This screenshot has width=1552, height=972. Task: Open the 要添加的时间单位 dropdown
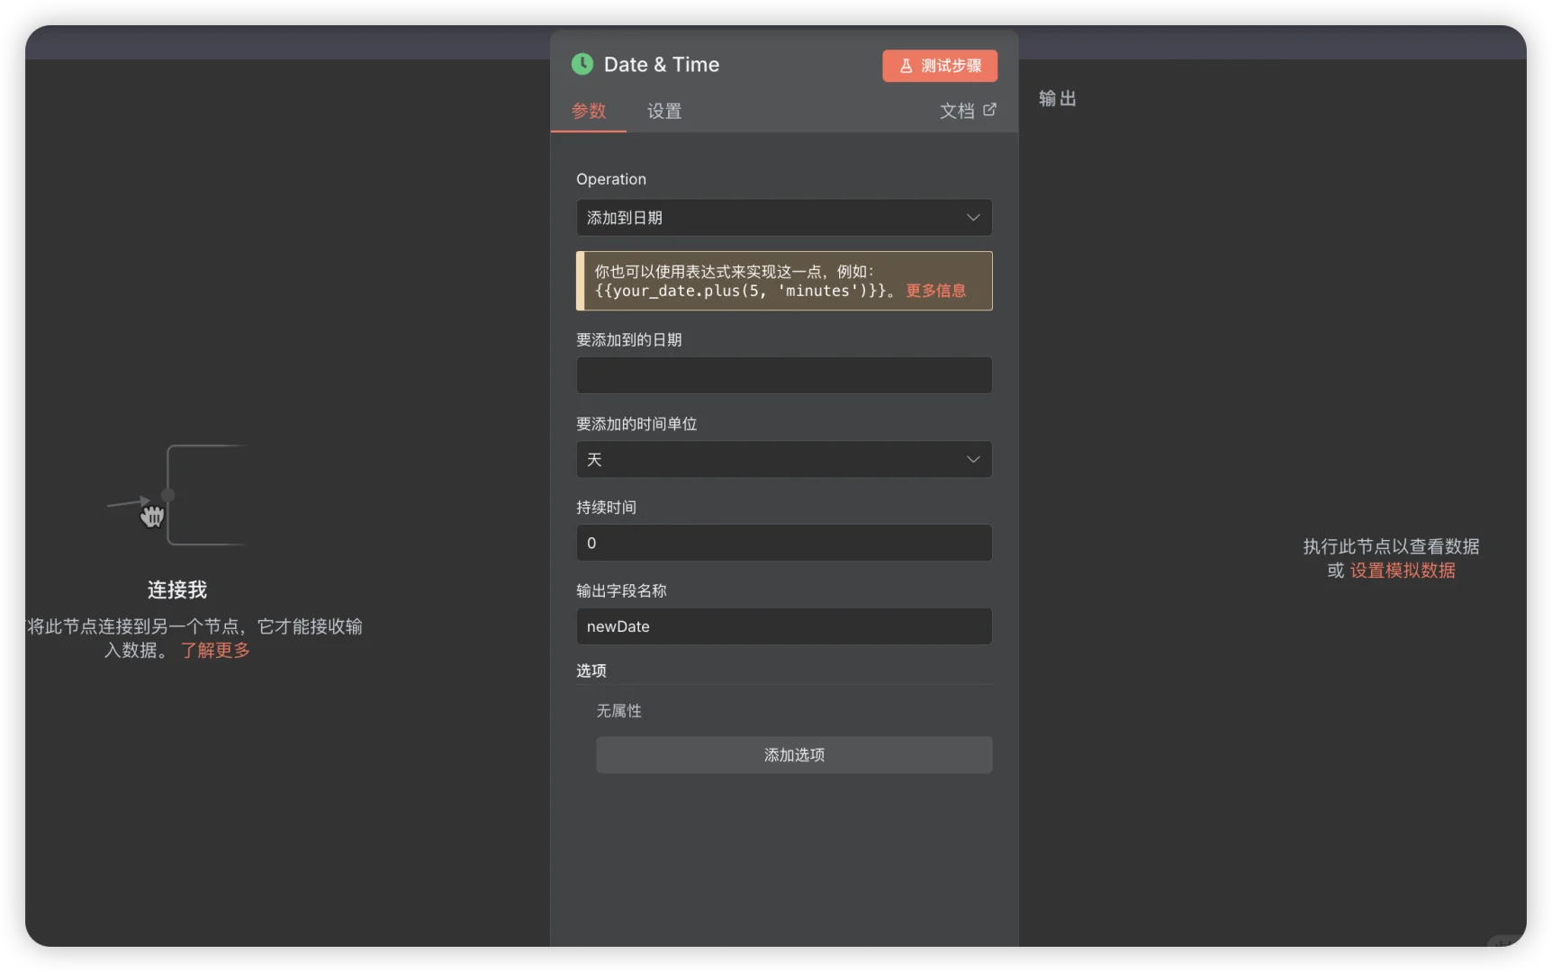[x=782, y=459]
